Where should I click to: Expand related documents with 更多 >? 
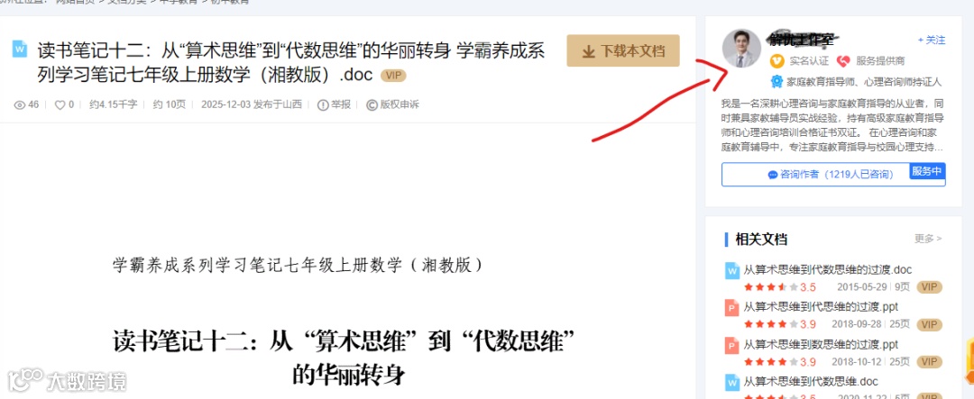pyautogui.click(x=927, y=239)
